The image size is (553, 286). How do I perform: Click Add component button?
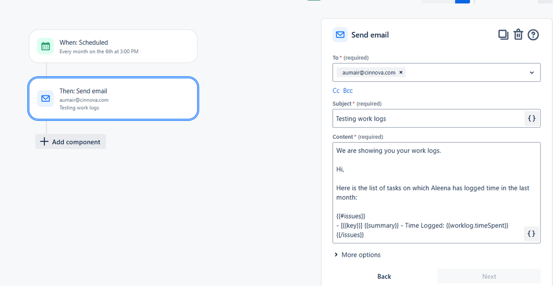click(70, 142)
